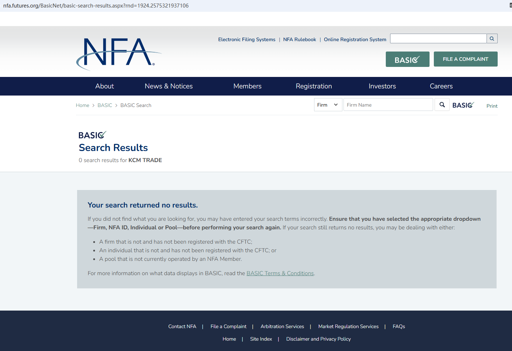Click the BASIC logo above Search Results heading
This screenshot has height=351, width=512.
click(93, 135)
